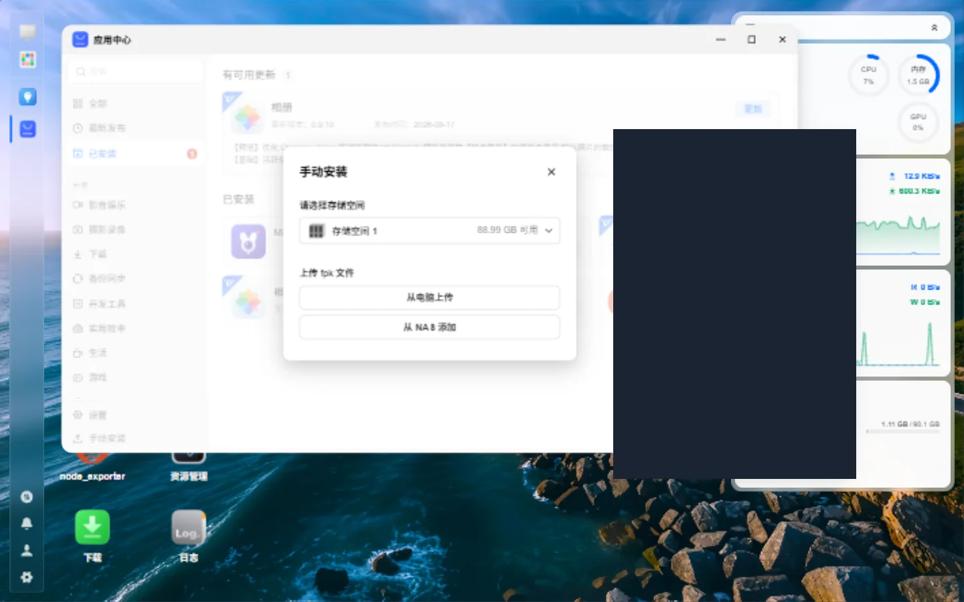The height and width of the screenshot is (602, 964).
Task: Open the green 下载 desktop icon
Action: coord(92,528)
